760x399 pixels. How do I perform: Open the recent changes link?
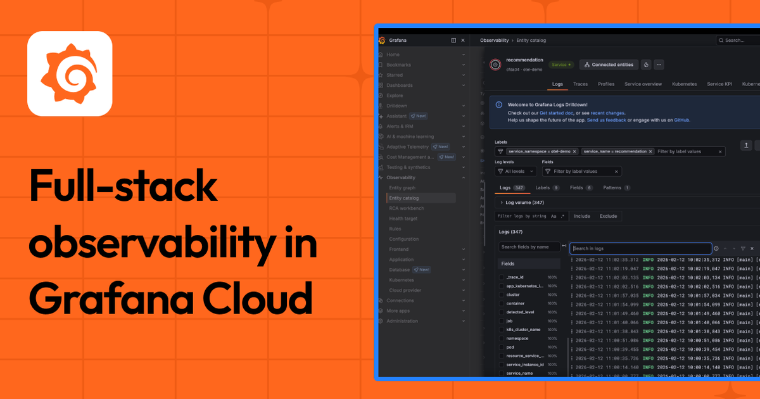[608, 112]
